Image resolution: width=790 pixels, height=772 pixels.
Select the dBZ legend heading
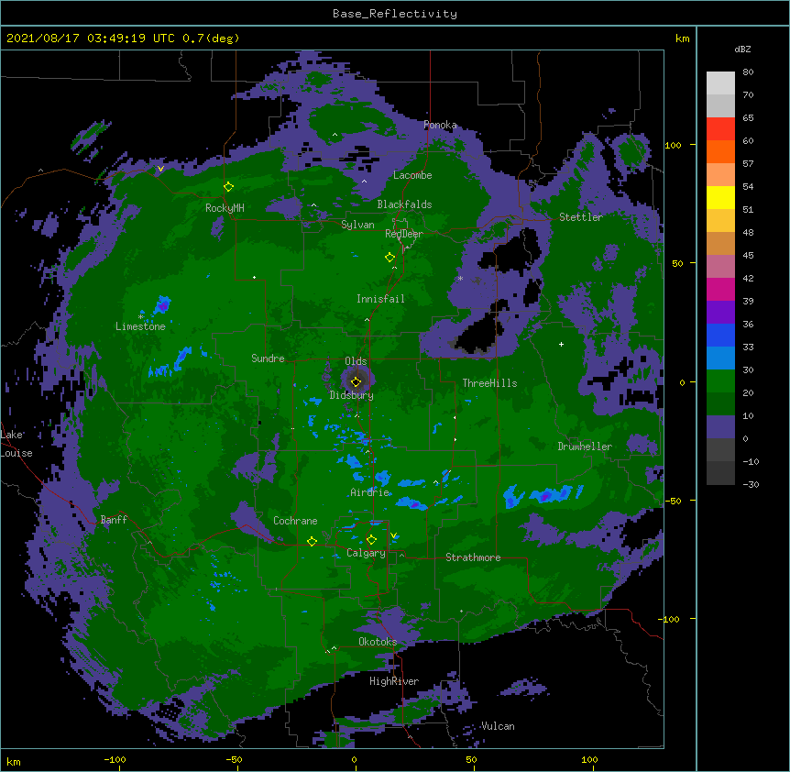[x=742, y=49]
